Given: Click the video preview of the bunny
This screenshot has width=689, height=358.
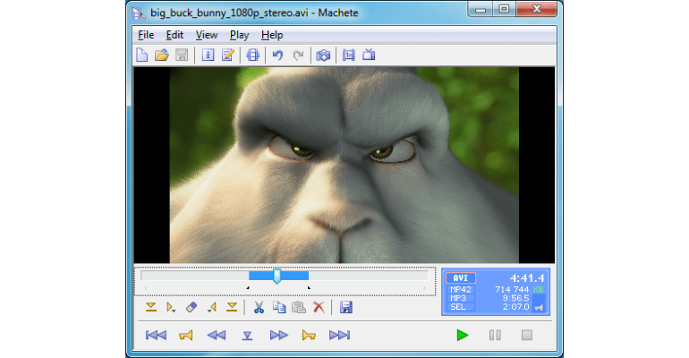Looking at the screenshot, I should click(344, 165).
